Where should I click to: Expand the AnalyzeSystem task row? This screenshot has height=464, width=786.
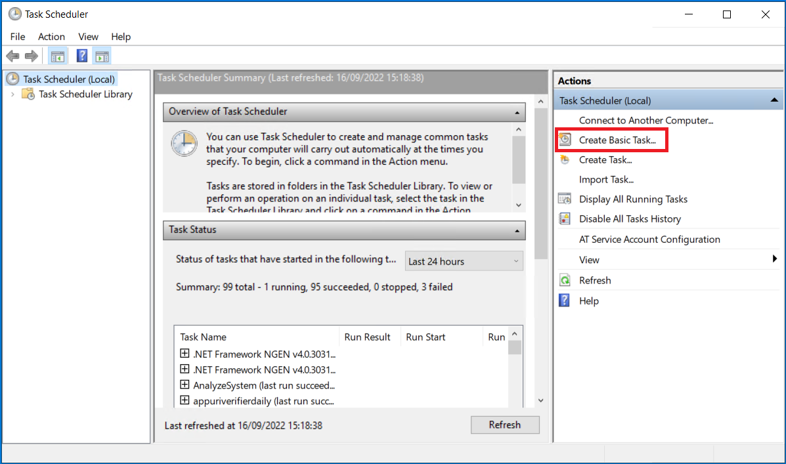[x=185, y=385]
